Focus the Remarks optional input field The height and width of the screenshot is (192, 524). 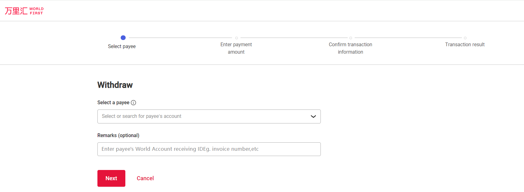pyautogui.click(x=209, y=149)
